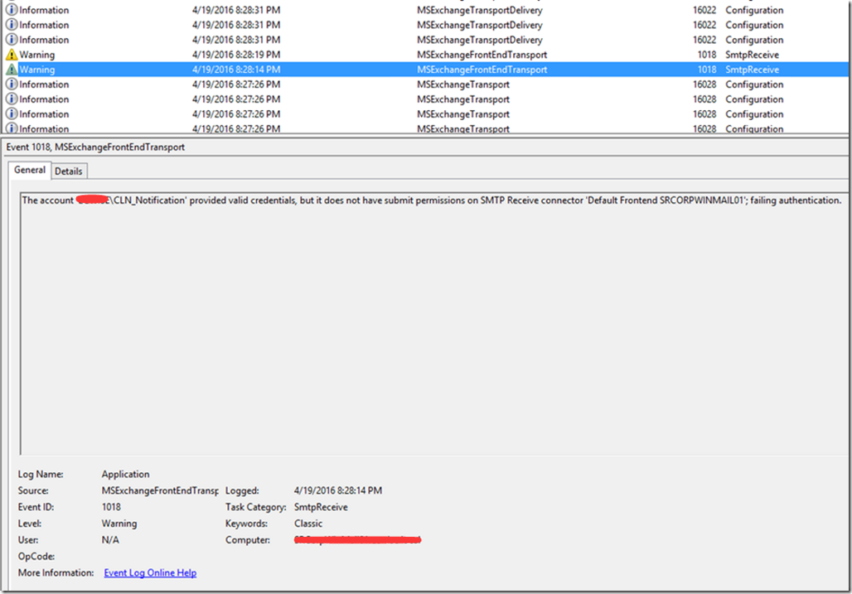The width and height of the screenshot is (852, 594).
Task: Click the date cell 4/19/2016 8:28:14 PM in the list
Action: tap(236, 70)
